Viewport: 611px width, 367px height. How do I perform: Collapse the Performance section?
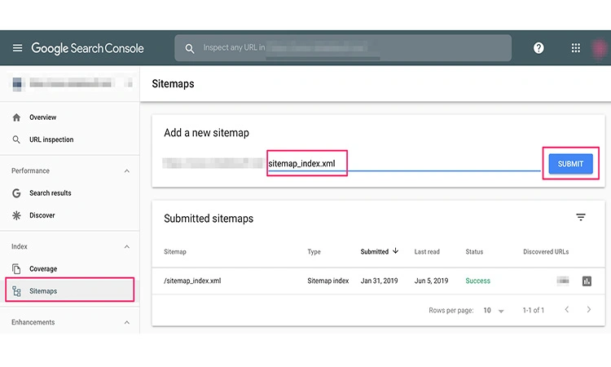126,171
